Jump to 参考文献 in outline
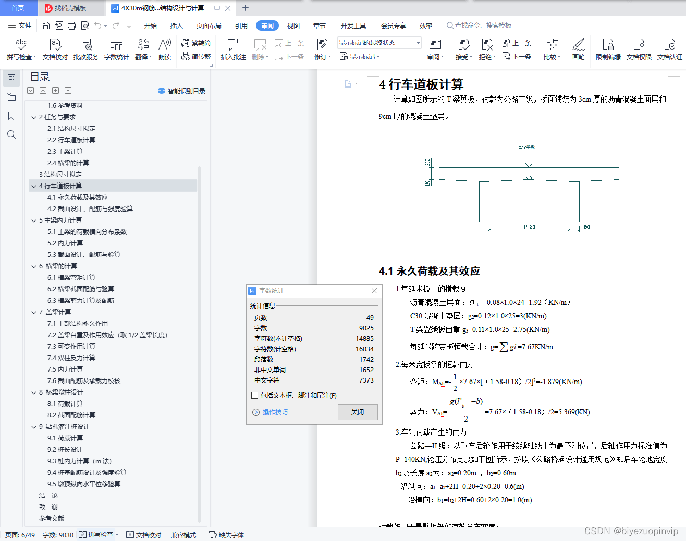The height and width of the screenshot is (541, 686). (x=52, y=519)
